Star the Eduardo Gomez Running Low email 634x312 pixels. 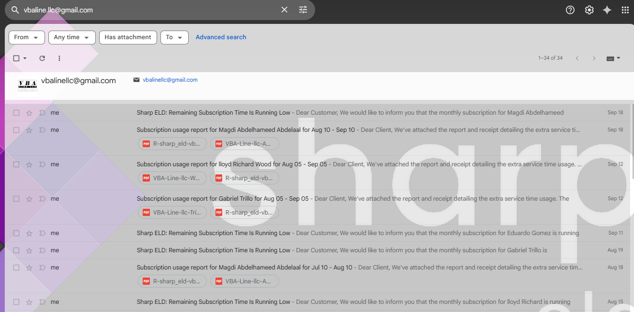[x=29, y=233]
